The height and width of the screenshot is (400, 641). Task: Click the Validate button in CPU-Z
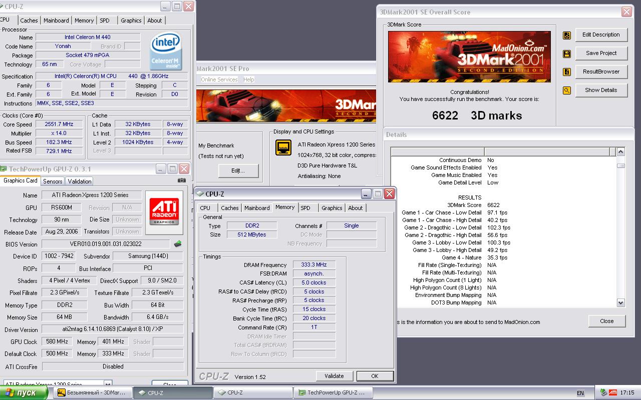[x=334, y=376]
